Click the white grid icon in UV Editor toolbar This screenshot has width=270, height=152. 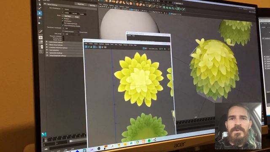pyautogui.click(x=105, y=47)
